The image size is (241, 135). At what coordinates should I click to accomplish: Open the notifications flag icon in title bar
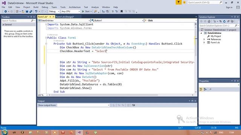178,2
